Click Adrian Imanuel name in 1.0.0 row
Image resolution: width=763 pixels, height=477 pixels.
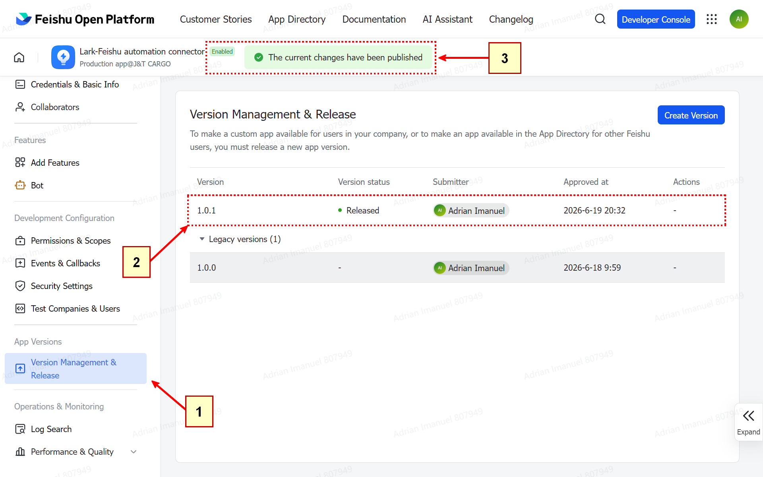[x=476, y=268]
